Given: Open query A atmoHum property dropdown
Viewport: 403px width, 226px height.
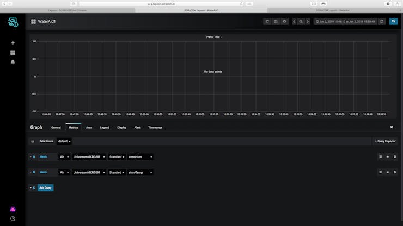Looking at the screenshot, I should pyautogui.click(x=140, y=157).
